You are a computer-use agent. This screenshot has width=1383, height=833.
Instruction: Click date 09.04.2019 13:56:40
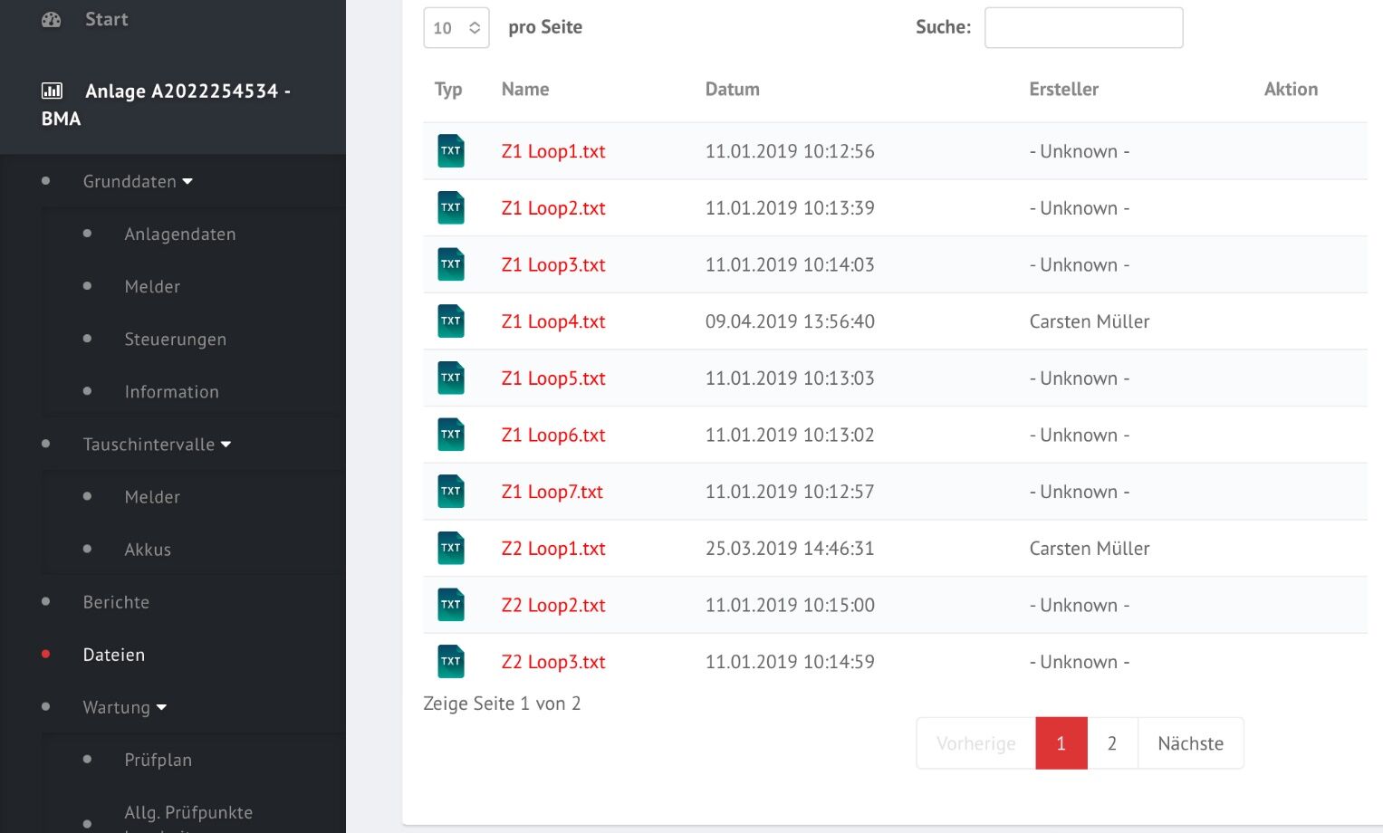point(790,321)
